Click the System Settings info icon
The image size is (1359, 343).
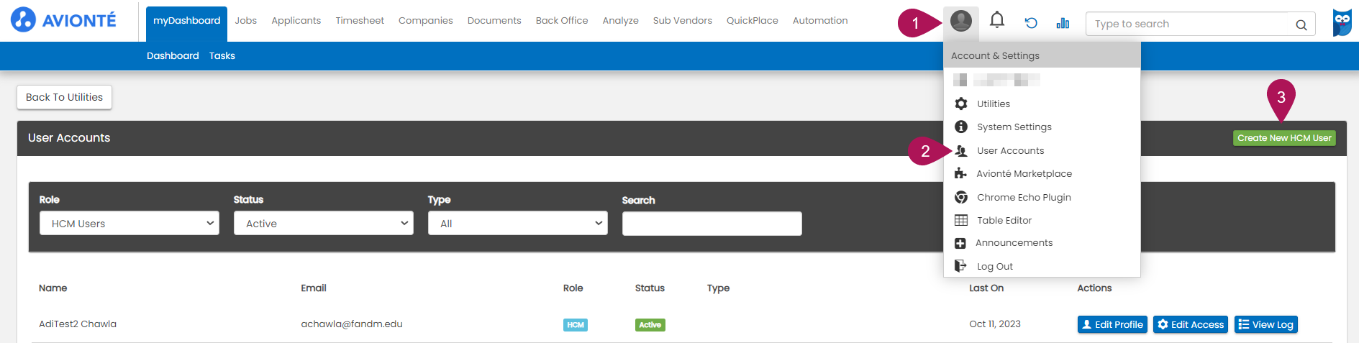click(x=960, y=127)
